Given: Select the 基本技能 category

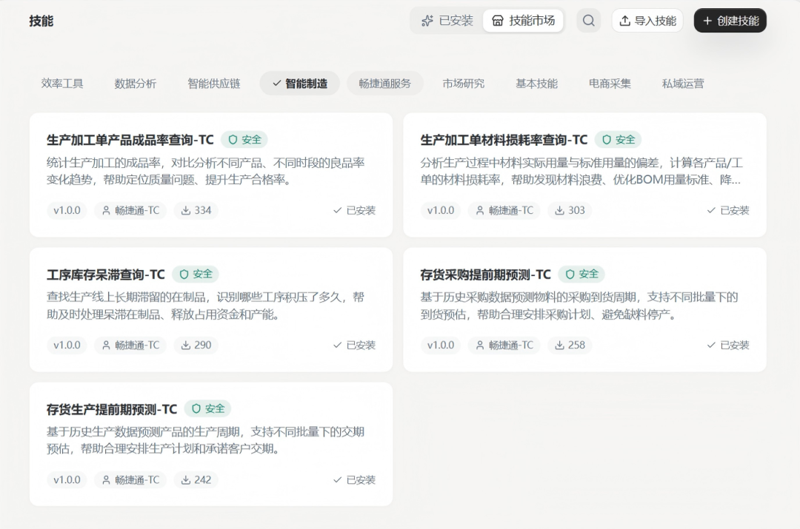Looking at the screenshot, I should coord(537,83).
